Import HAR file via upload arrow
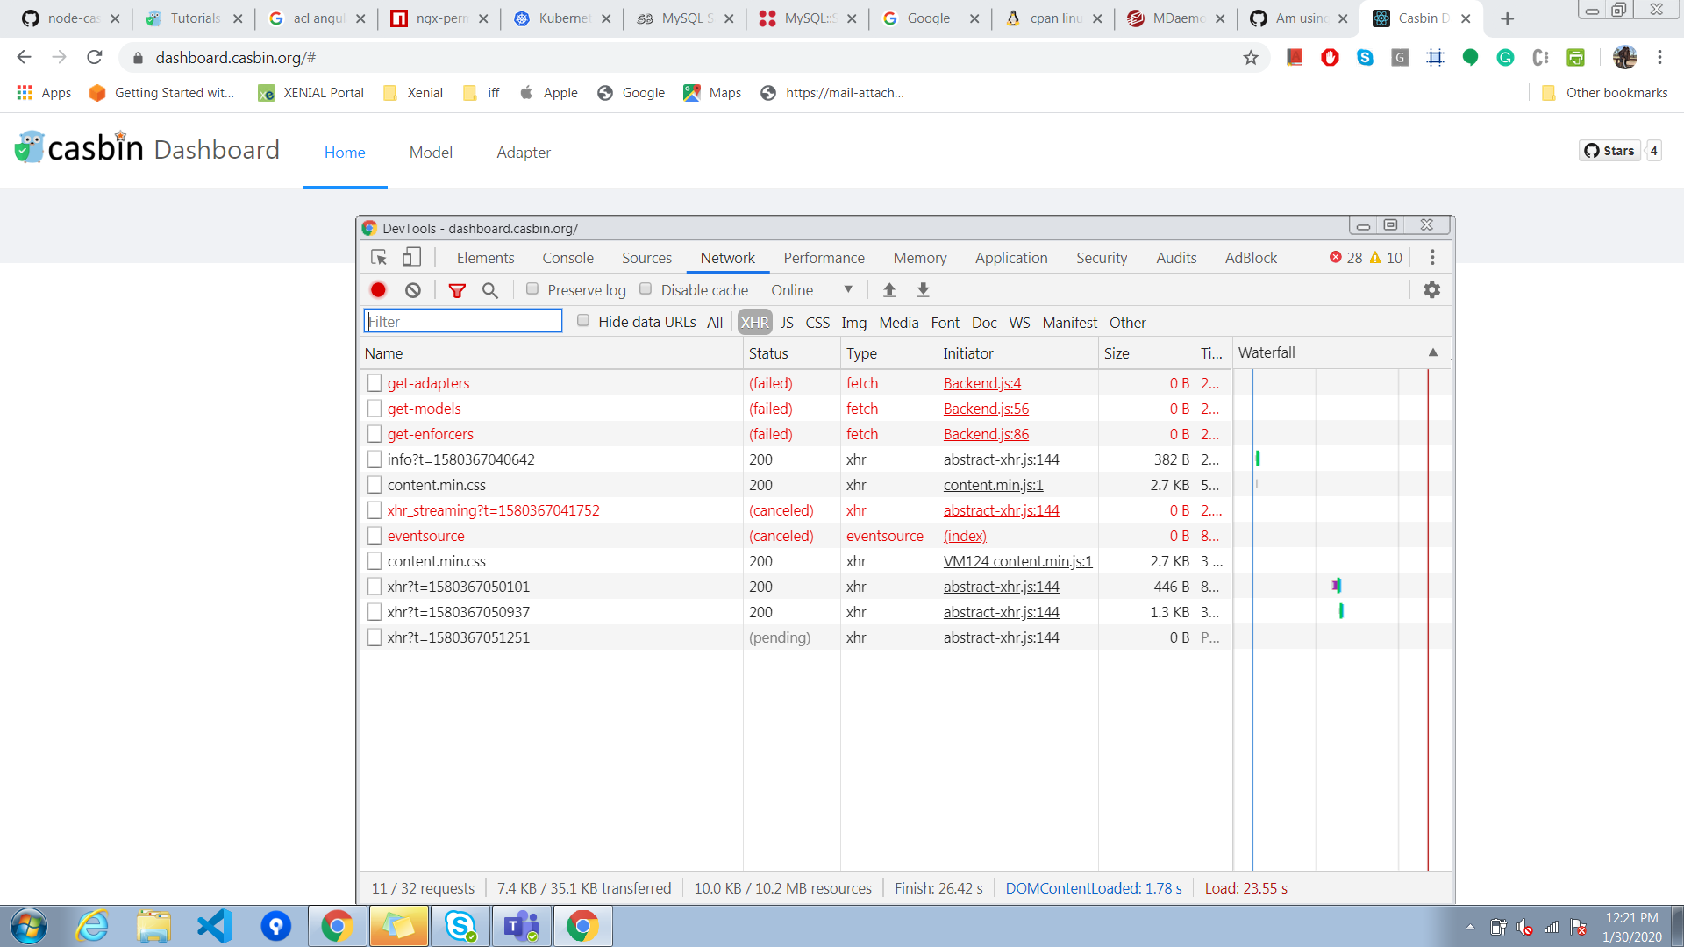 point(889,289)
